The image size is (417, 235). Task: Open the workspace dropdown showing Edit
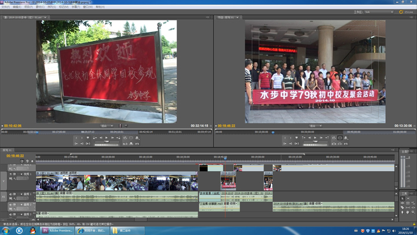[379, 12]
